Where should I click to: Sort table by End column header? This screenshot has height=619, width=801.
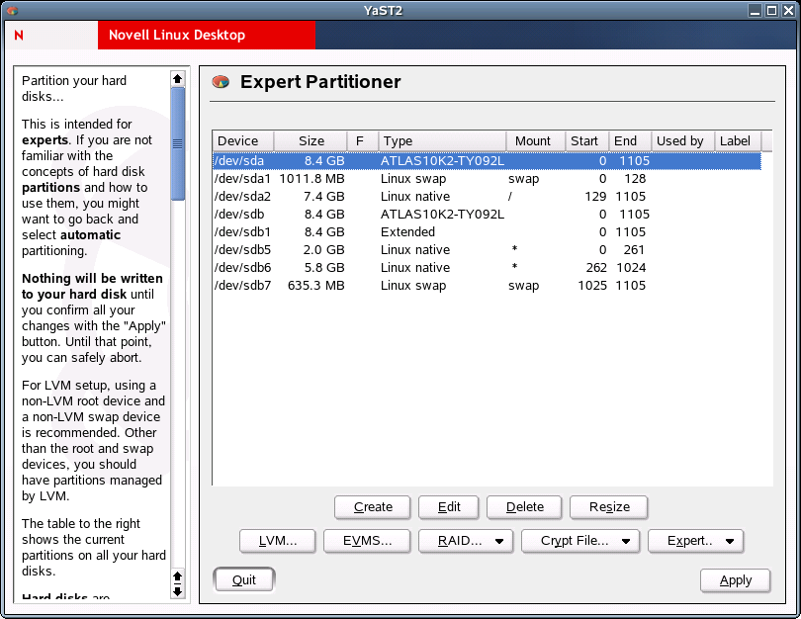[x=630, y=141]
